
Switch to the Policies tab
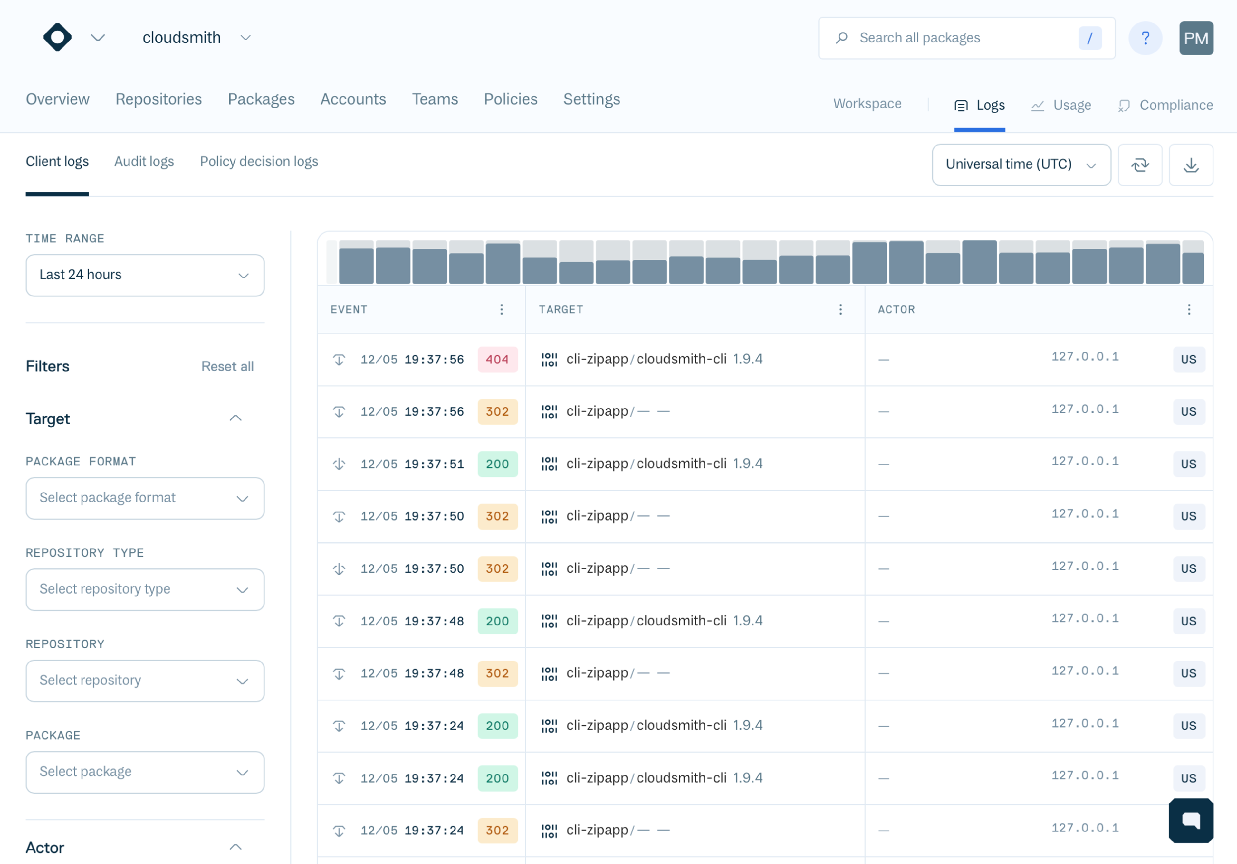pos(510,99)
